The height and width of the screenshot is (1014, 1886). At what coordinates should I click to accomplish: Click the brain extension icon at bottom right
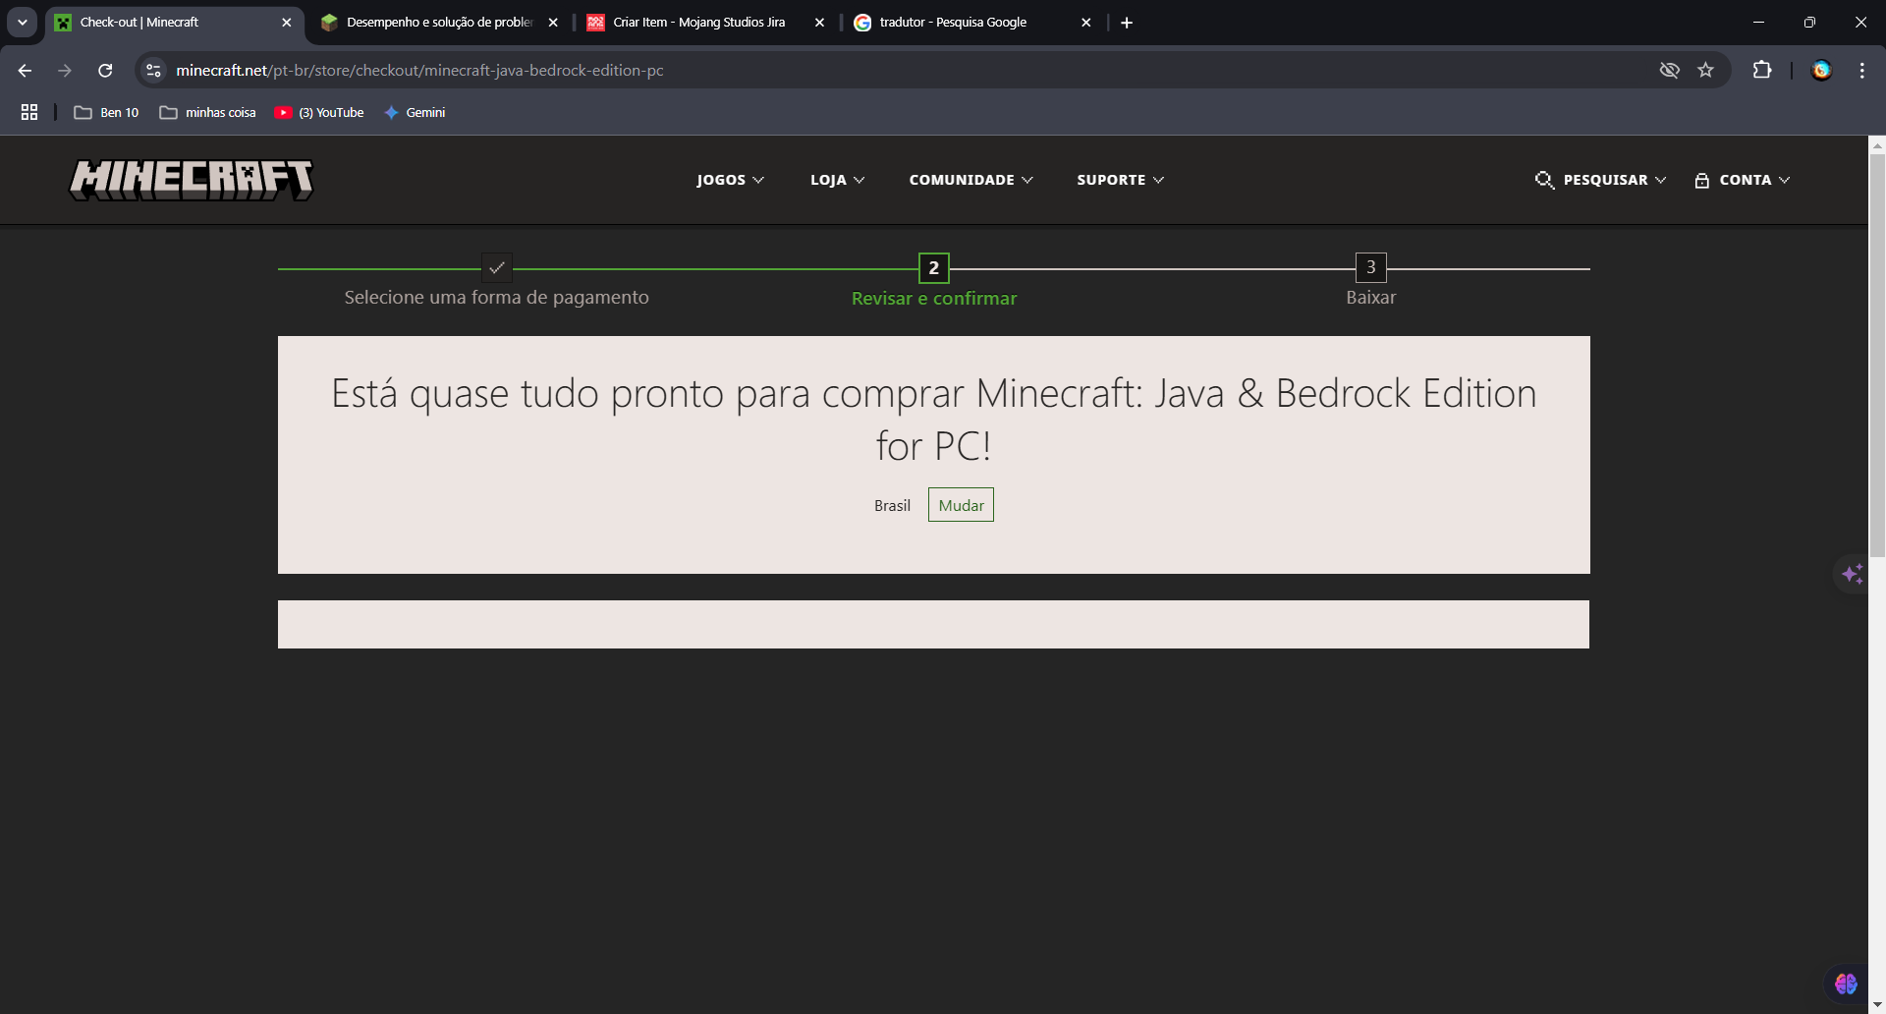(x=1846, y=984)
